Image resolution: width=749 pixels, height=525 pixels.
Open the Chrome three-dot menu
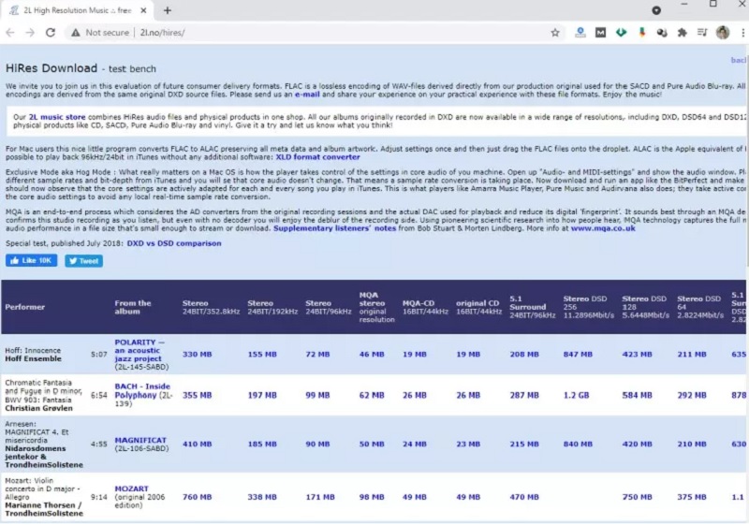(742, 33)
